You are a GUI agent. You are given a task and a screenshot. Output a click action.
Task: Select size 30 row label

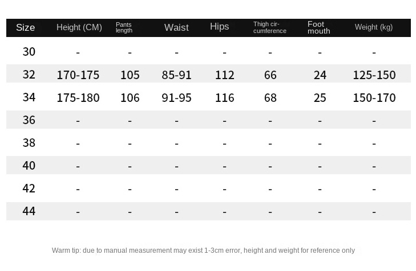(x=29, y=52)
